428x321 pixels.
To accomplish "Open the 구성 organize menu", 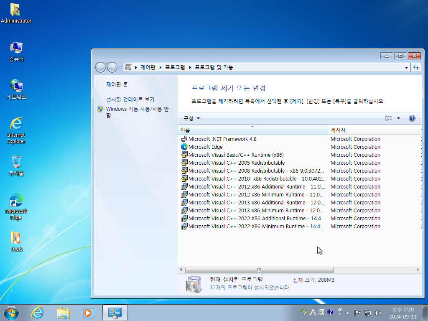I will point(191,118).
